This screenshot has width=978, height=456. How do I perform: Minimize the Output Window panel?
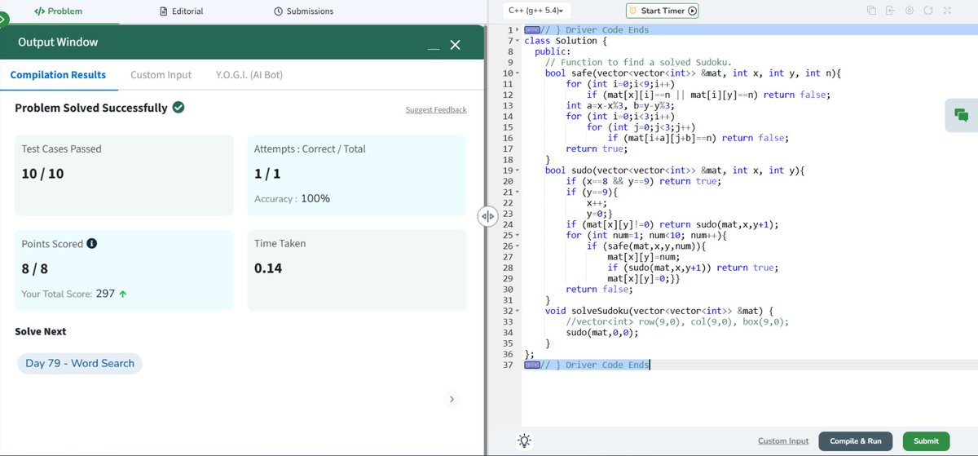[x=434, y=47]
